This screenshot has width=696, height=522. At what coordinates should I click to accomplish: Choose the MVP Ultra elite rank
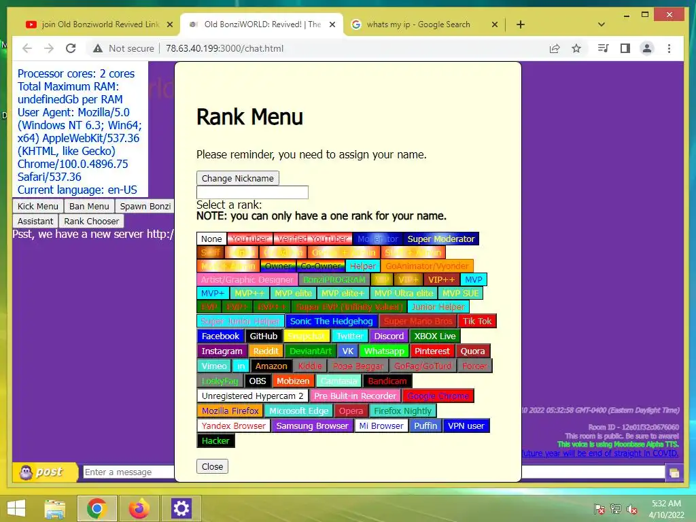(404, 294)
